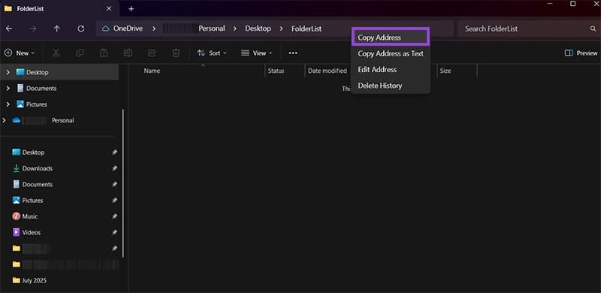Click the Copy icon in toolbar

click(80, 53)
